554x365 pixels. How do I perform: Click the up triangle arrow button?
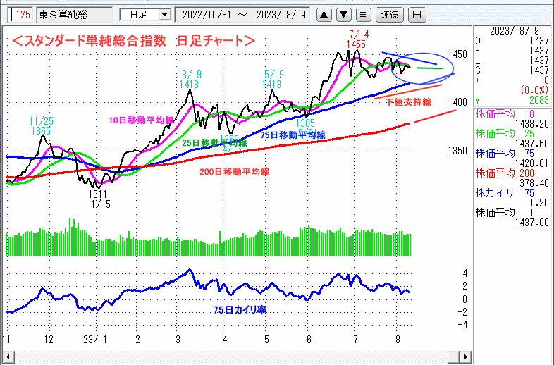[323, 14]
